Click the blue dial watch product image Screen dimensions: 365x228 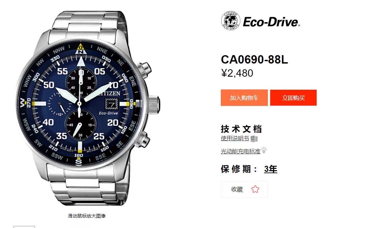click(x=87, y=108)
